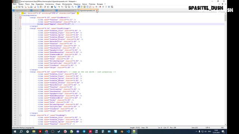Open Folder as Workspace toolbar icon
The height and width of the screenshot is (134, 239).
pyautogui.click(x=93, y=7)
